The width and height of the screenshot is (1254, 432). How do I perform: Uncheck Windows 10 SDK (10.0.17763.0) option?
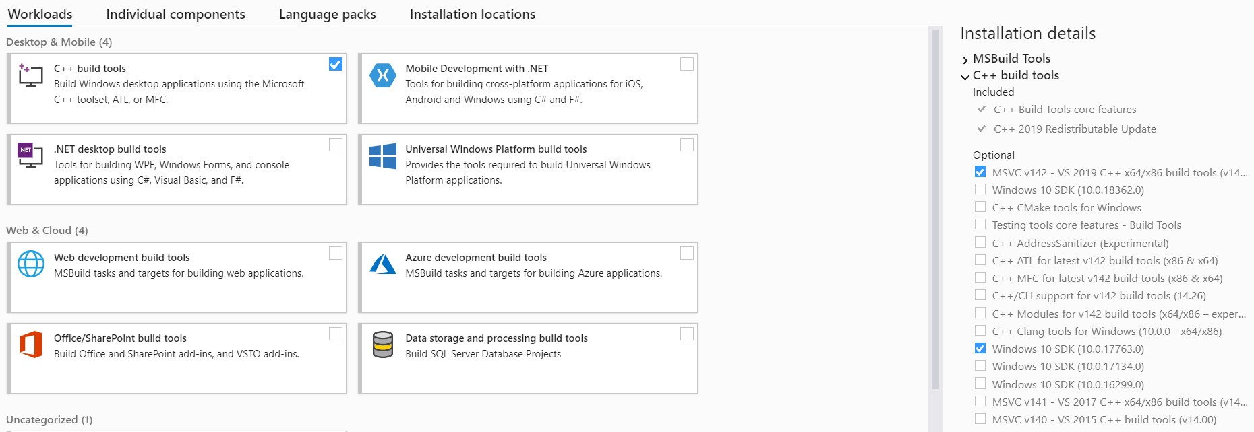point(980,349)
